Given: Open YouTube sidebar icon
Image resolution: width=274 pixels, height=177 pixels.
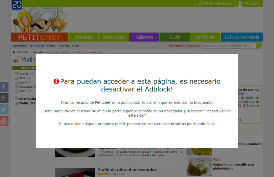Looking at the screenshot, I should tap(4, 121).
